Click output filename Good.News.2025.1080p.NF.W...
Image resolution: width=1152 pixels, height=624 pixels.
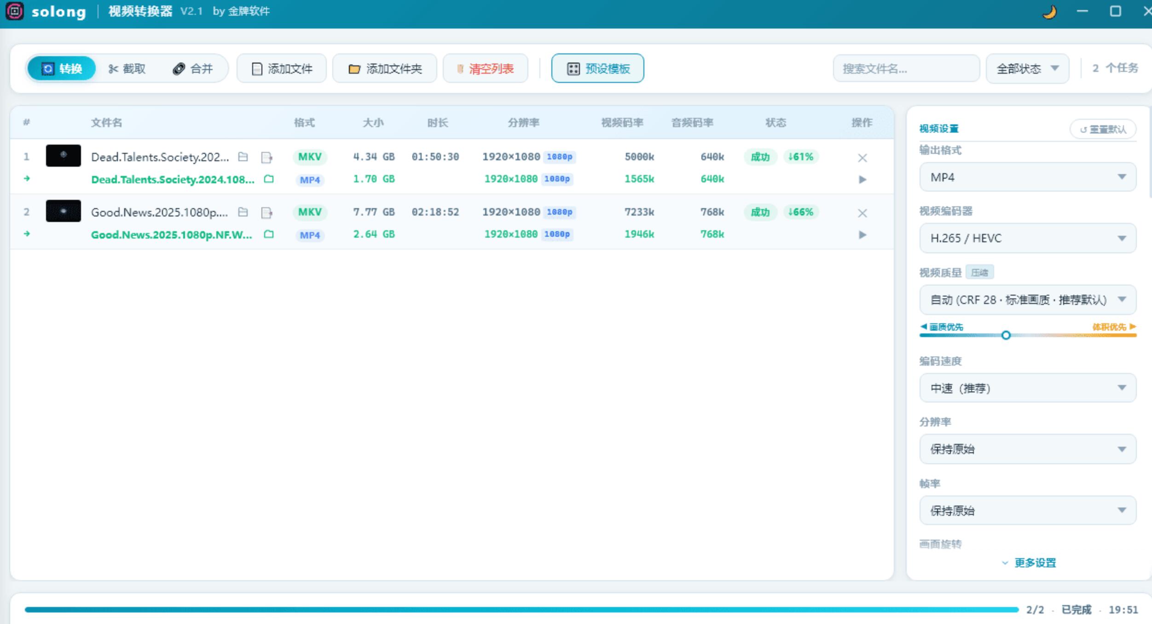click(x=172, y=235)
